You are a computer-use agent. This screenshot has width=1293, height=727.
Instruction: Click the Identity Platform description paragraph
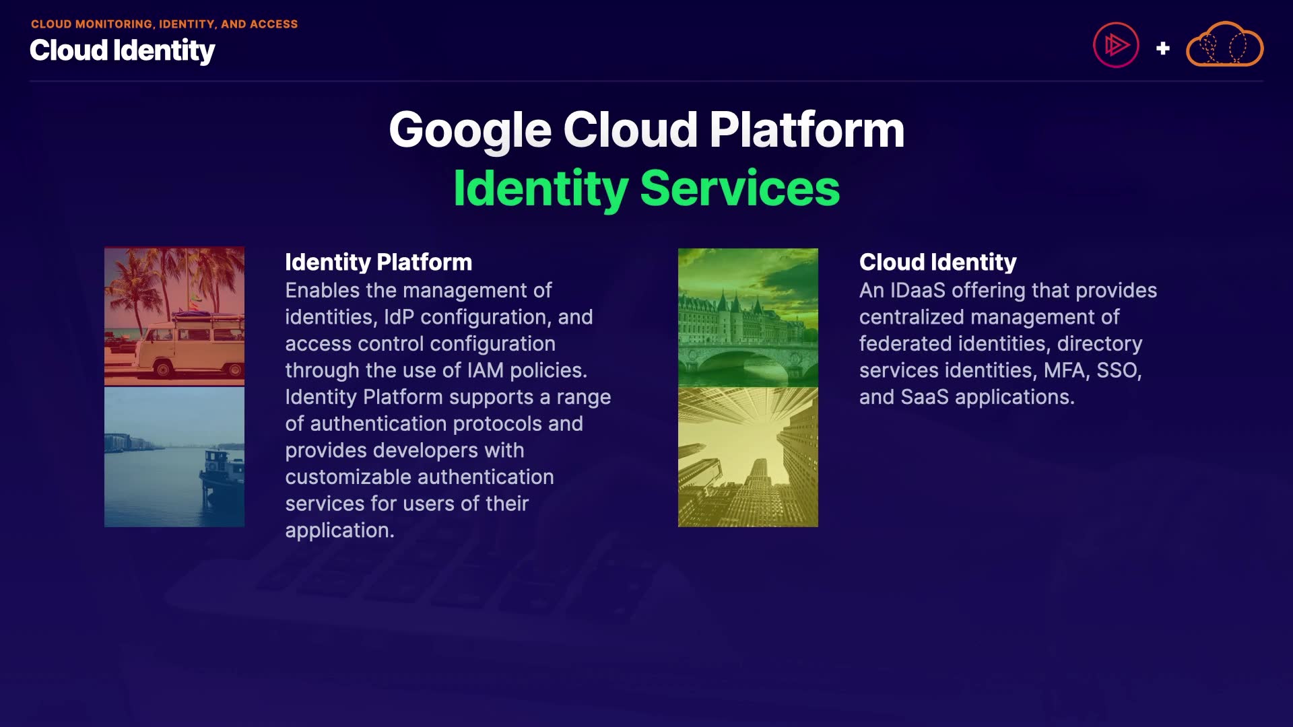447,411
